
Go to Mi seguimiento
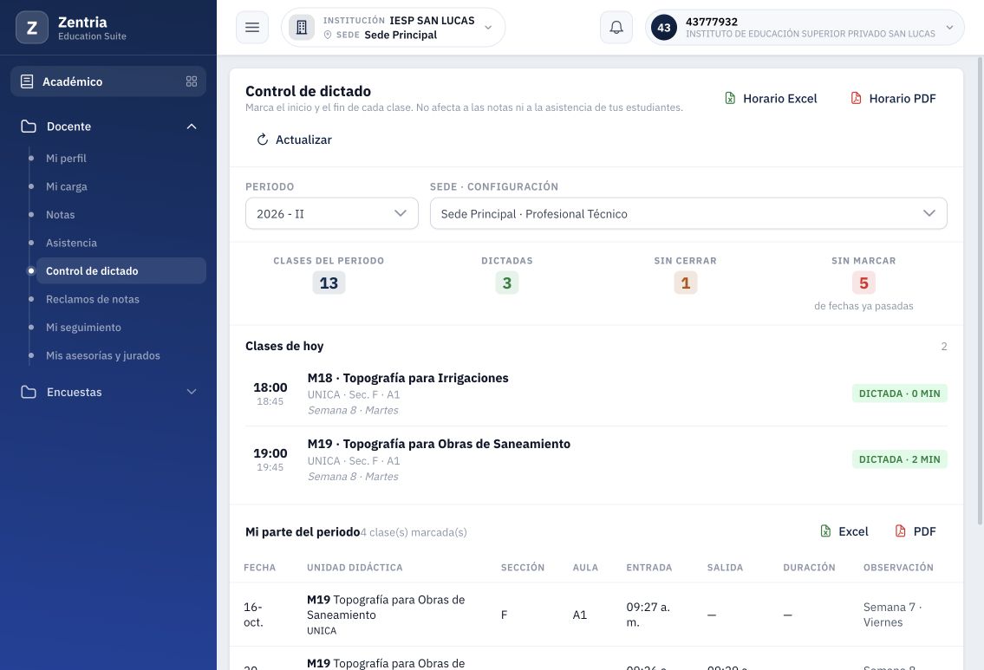(83, 328)
